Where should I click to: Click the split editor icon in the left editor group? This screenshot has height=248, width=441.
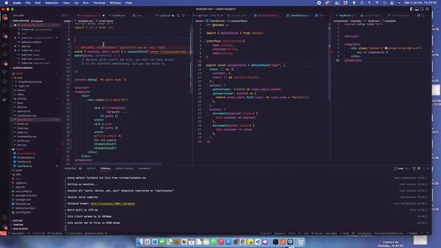(183, 15)
